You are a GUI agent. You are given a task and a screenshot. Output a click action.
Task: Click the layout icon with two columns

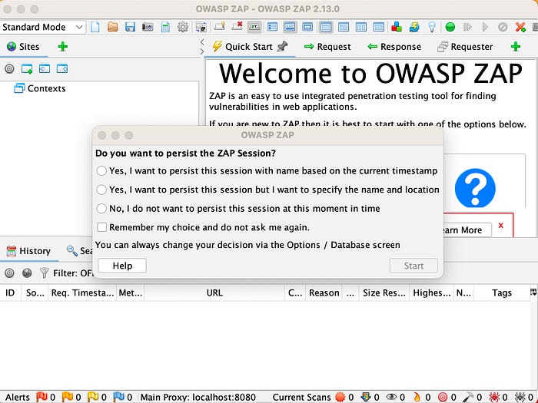(361, 27)
